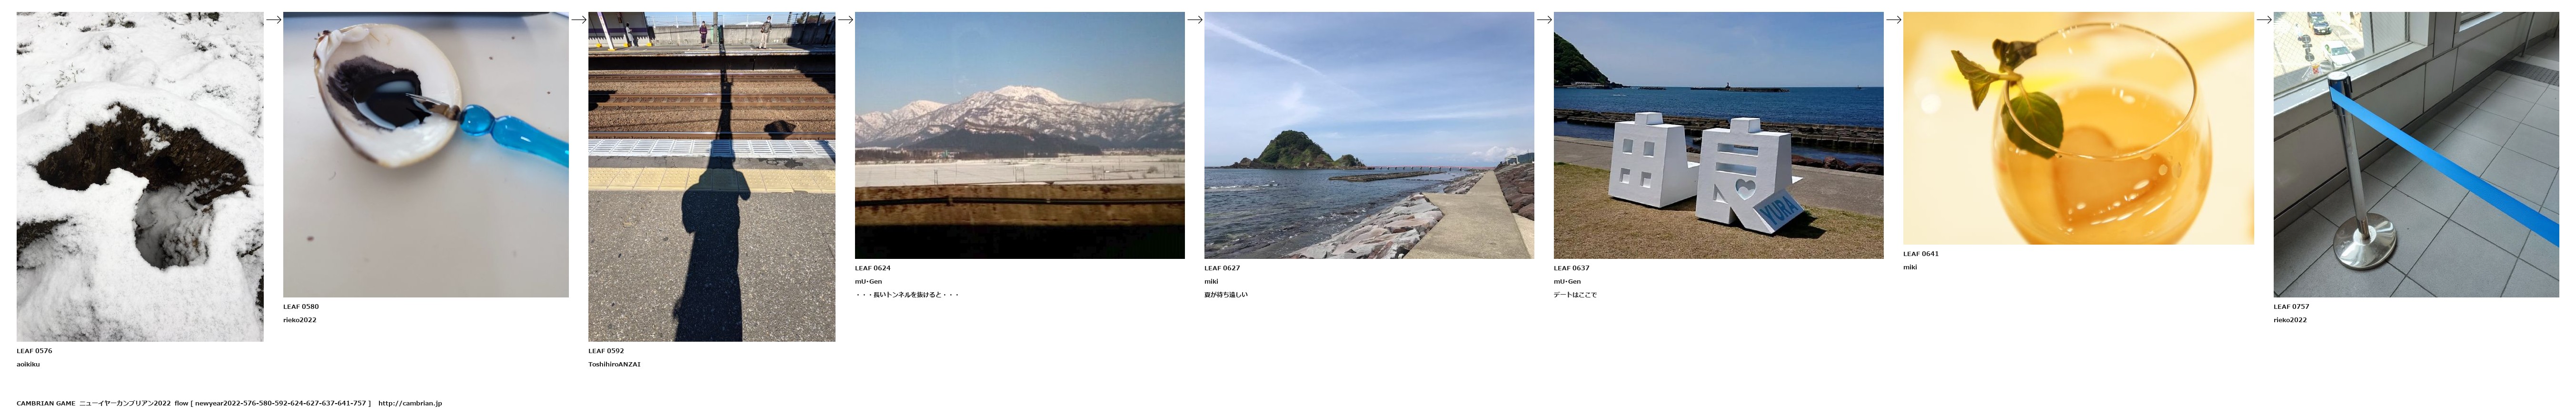Click author name aoikiku

28,364
